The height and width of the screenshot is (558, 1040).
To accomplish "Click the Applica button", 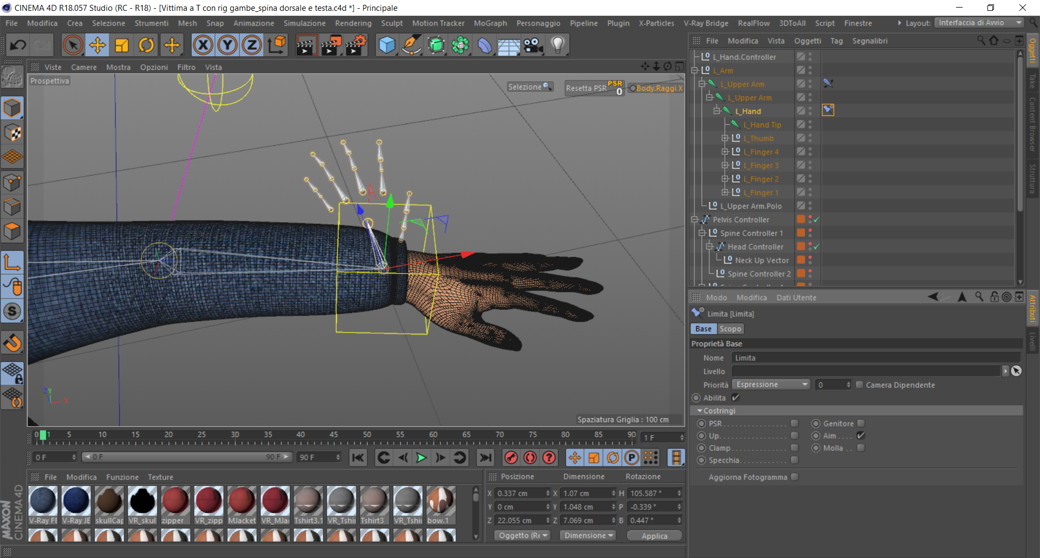I will (x=654, y=536).
